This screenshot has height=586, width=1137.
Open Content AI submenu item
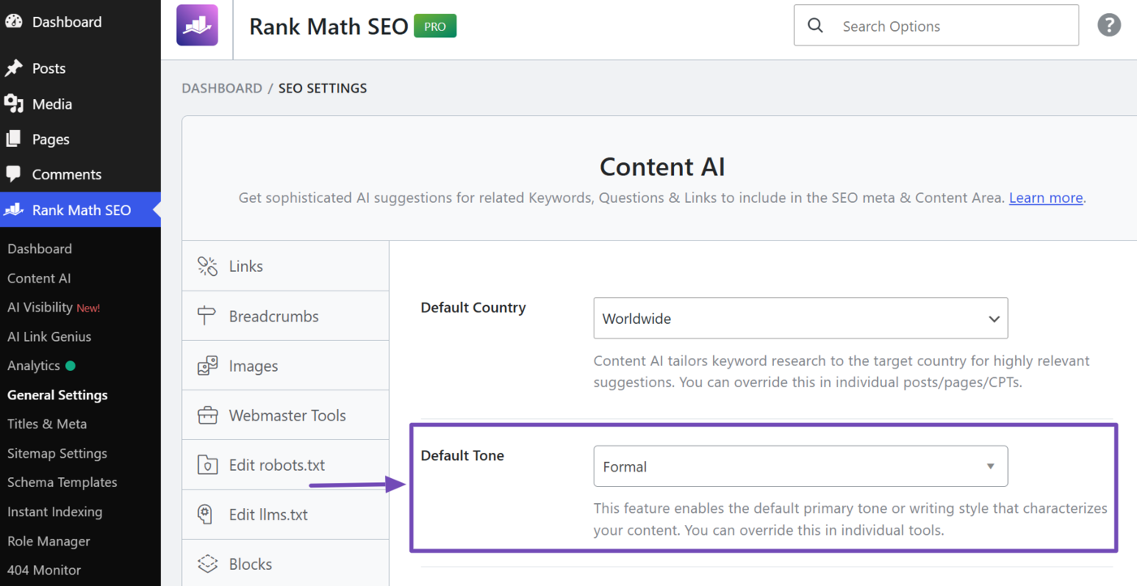point(39,278)
